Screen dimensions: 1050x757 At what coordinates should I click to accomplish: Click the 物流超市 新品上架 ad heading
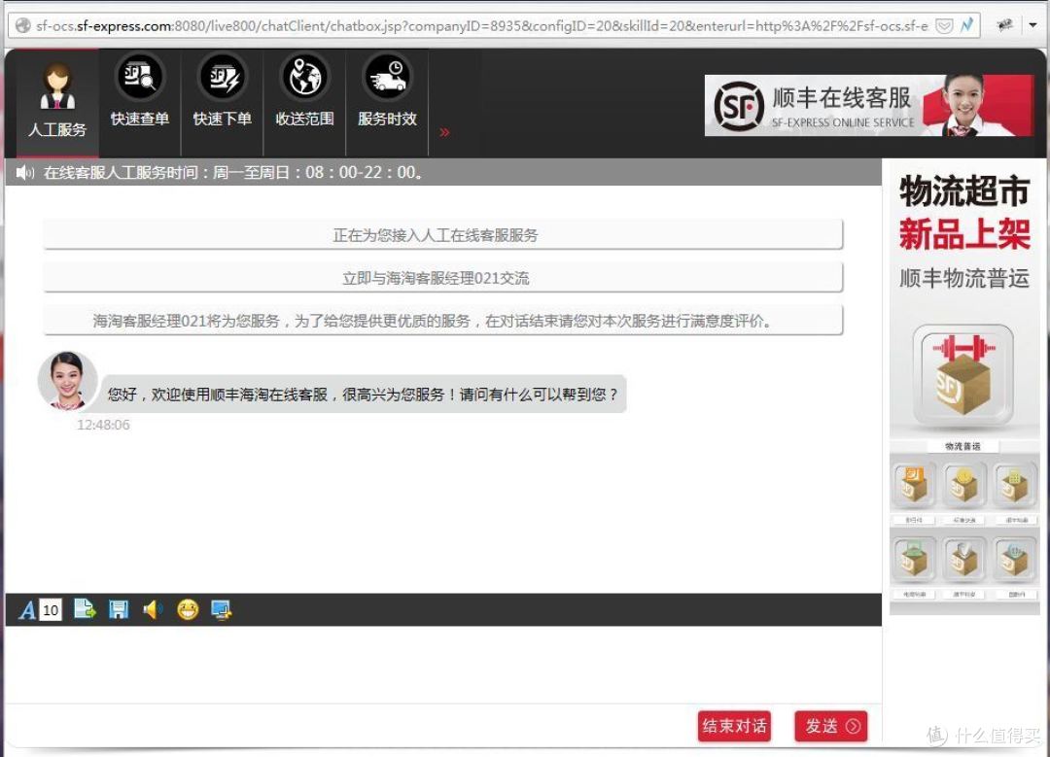[964, 212]
